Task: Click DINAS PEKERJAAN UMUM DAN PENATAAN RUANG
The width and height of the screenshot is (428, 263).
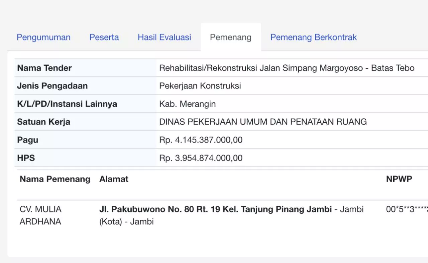Action: coord(263,122)
